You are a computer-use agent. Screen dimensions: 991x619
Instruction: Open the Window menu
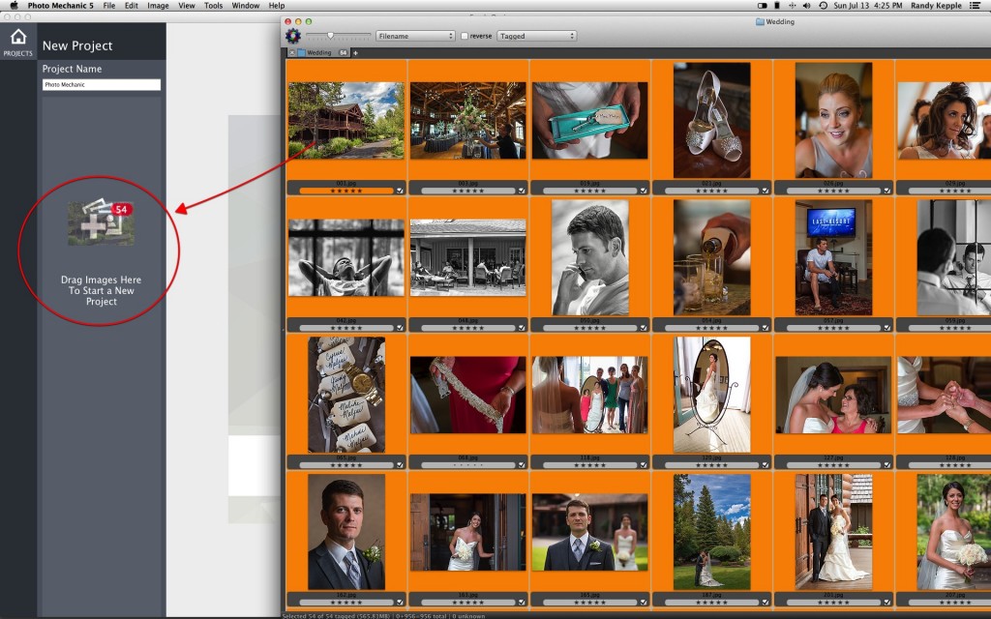(x=246, y=6)
